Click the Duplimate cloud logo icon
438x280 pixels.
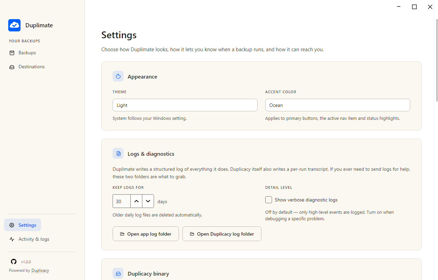[x=14, y=25]
